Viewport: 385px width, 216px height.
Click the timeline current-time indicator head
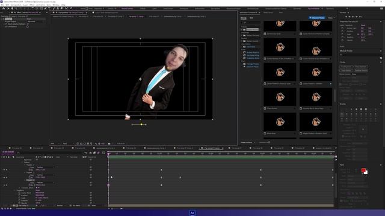[108, 154]
